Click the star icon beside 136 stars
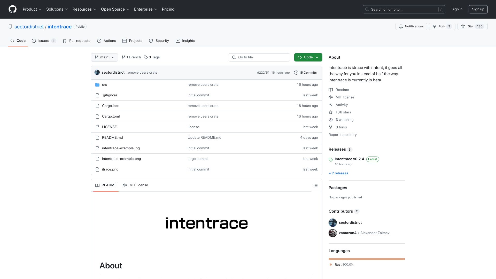Image resolution: width=496 pixels, height=279 pixels. [331, 112]
